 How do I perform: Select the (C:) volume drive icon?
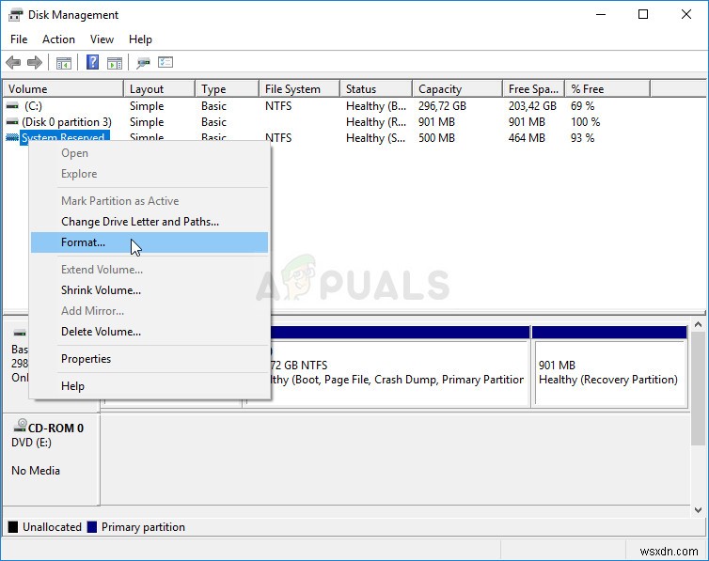(12, 105)
